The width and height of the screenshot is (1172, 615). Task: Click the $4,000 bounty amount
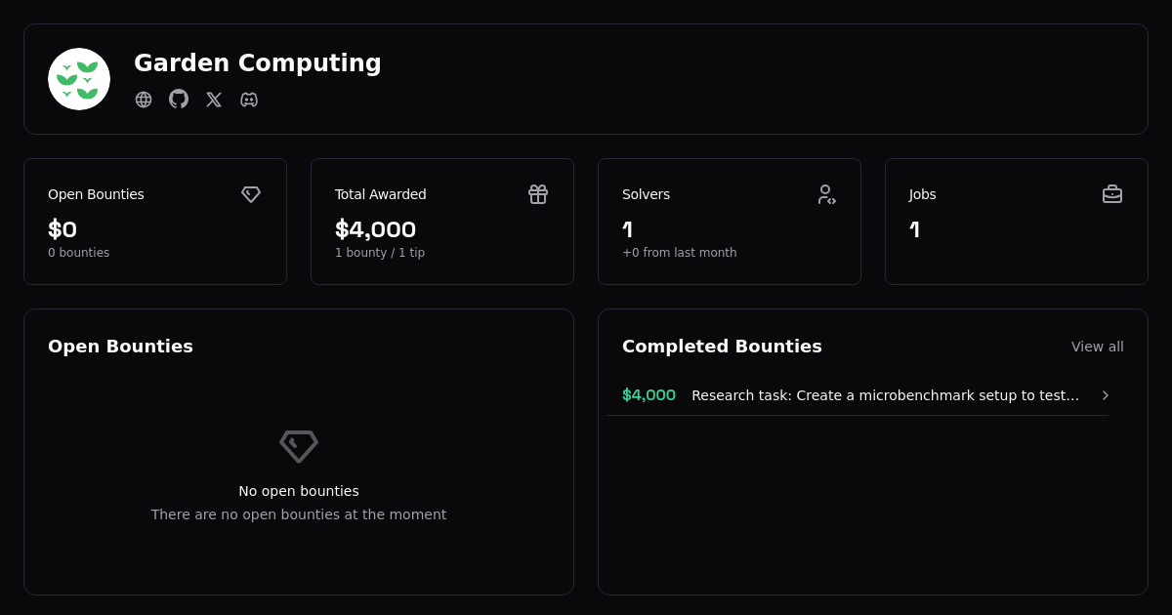point(649,395)
